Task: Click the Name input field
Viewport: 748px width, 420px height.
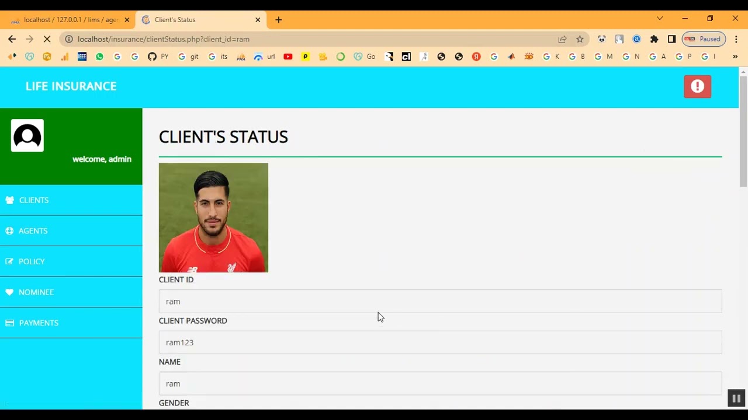Action: pos(440,384)
